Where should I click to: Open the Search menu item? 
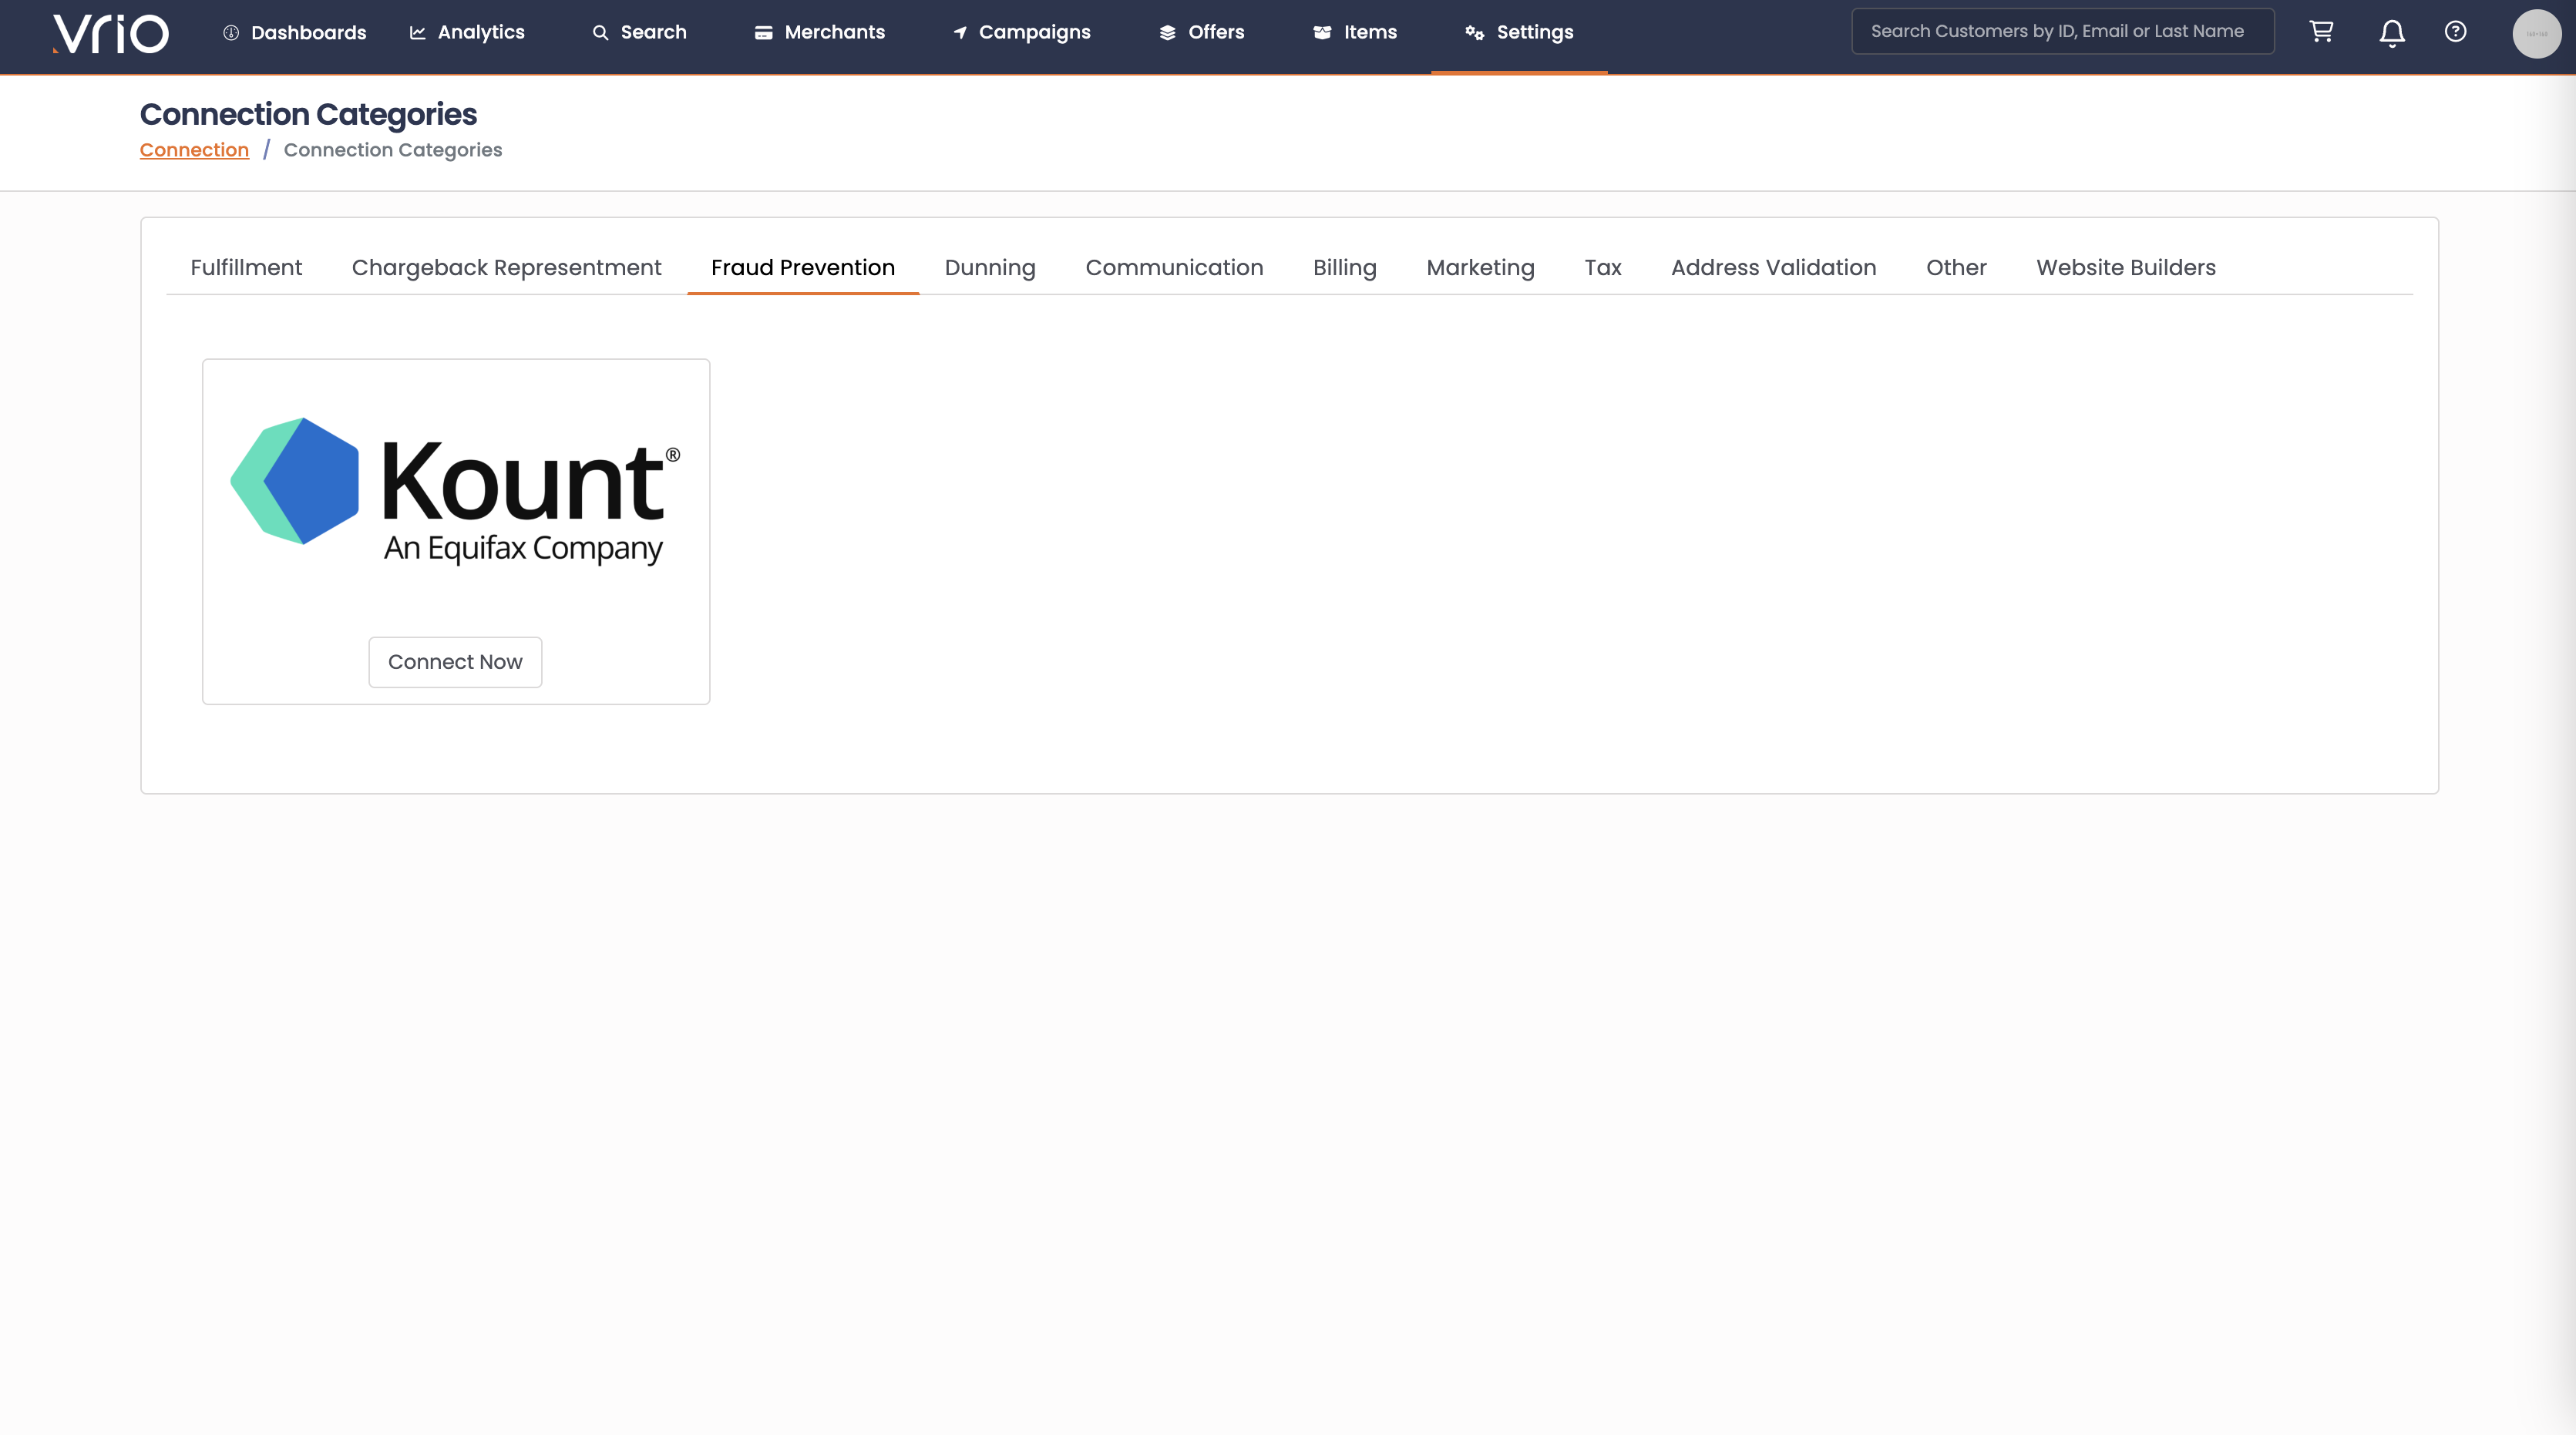click(639, 32)
